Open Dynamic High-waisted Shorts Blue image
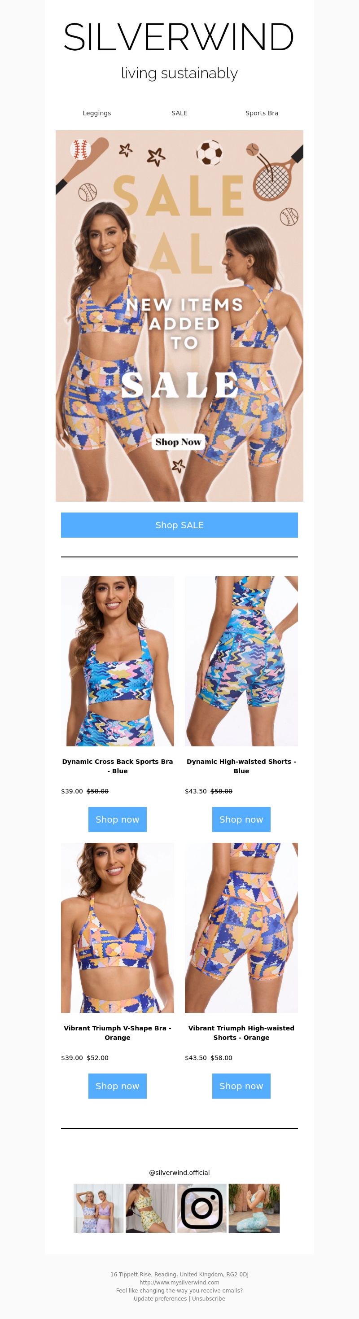359x1319 pixels. [x=241, y=661]
